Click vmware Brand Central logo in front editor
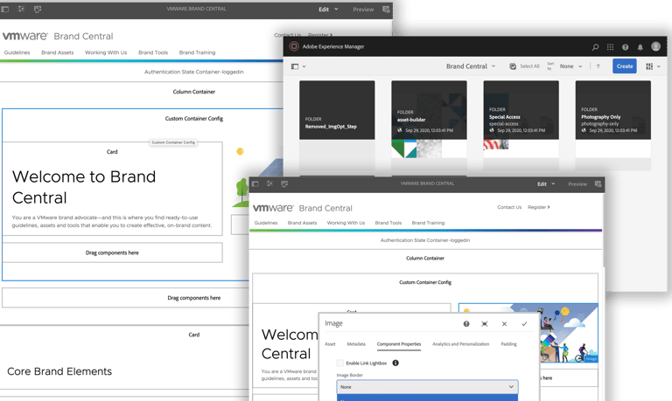This screenshot has width=672, height=401. click(303, 208)
